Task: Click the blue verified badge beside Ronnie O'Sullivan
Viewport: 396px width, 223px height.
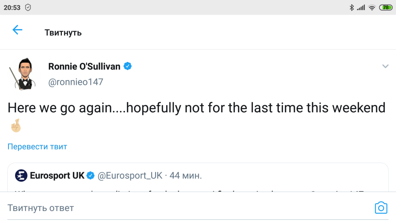Action: tap(128, 66)
